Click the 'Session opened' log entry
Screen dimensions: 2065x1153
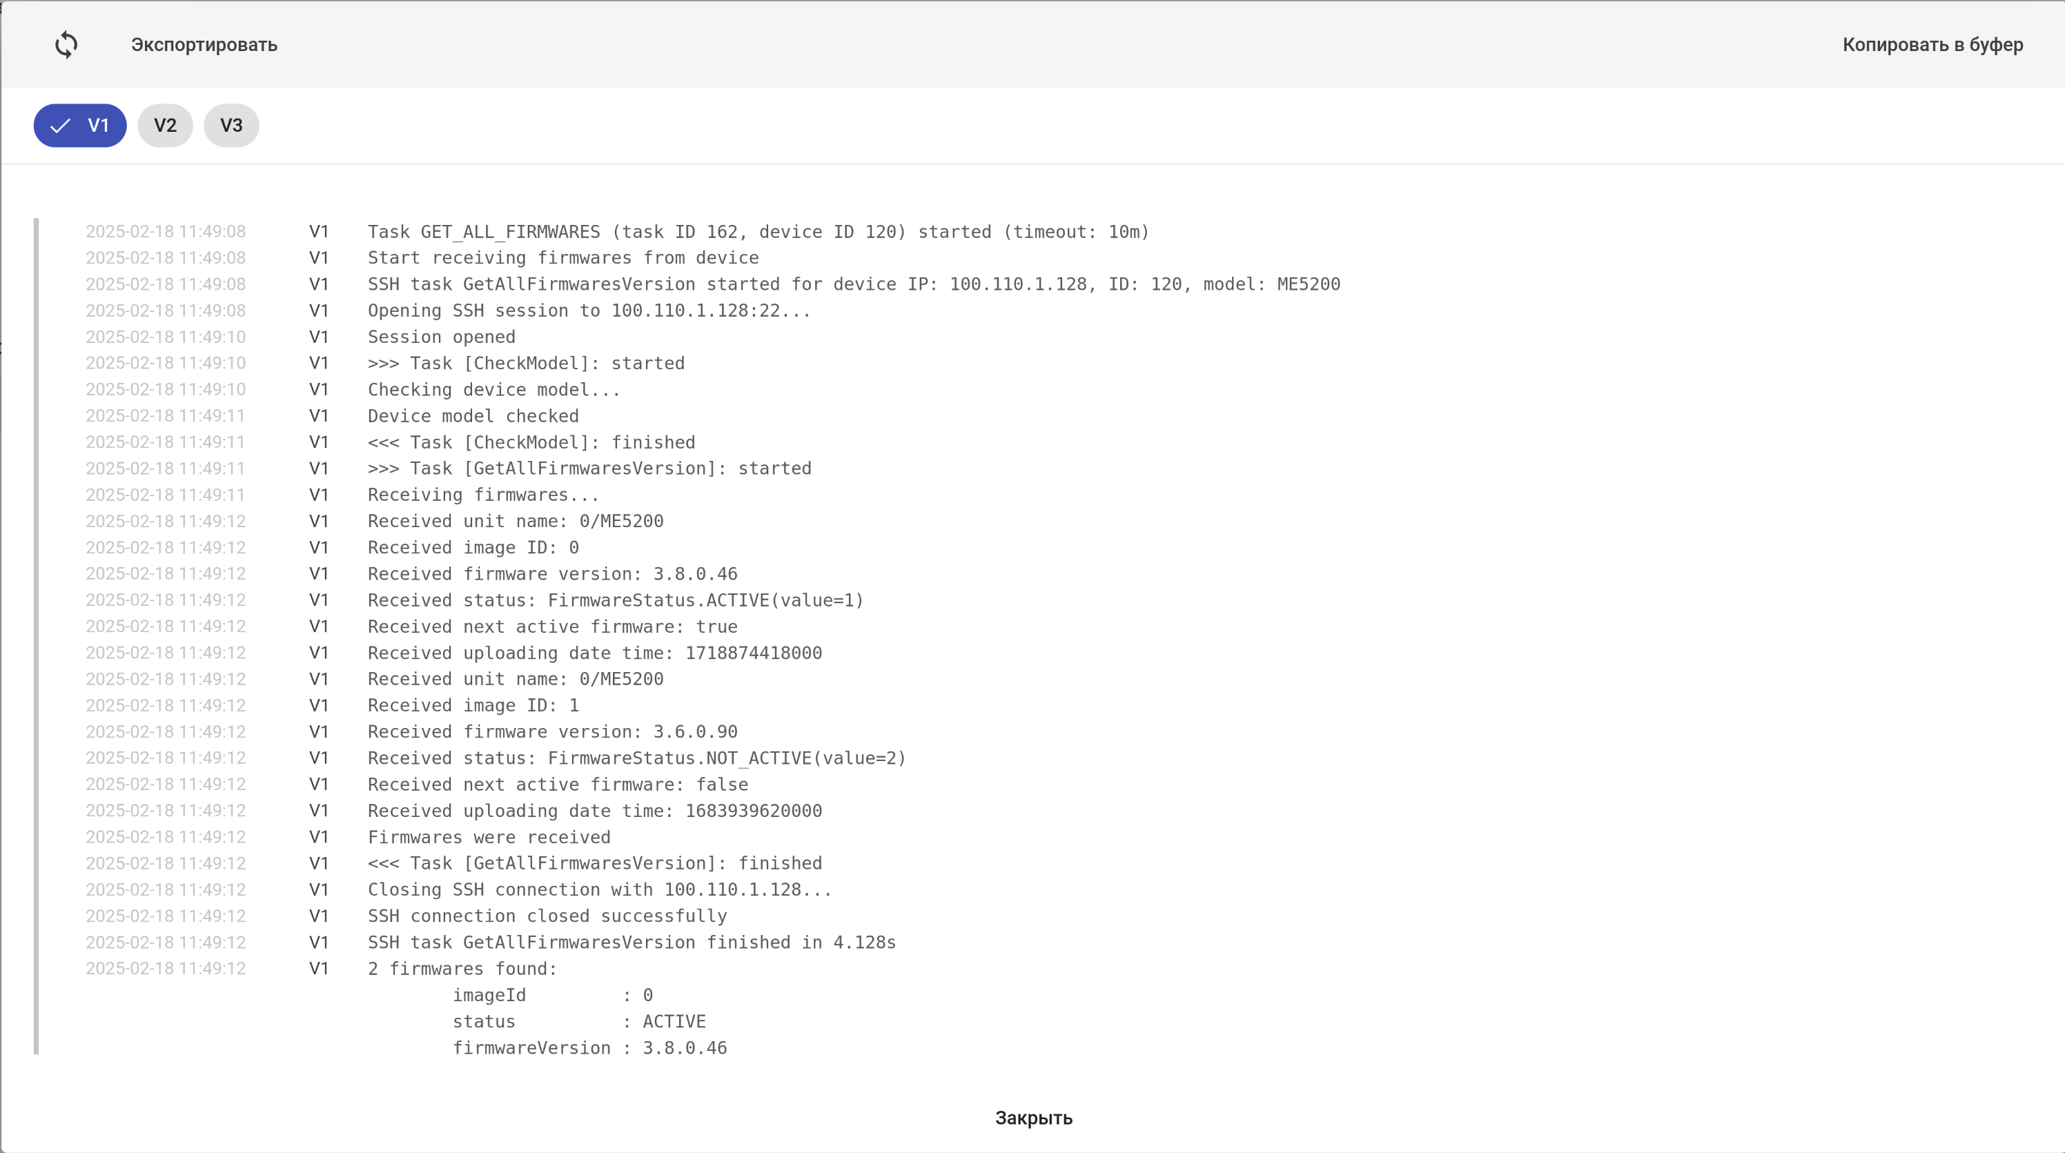(441, 337)
